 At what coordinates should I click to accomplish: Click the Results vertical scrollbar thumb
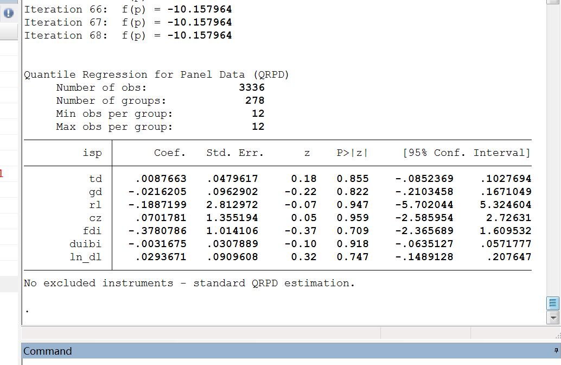[553, 303]
